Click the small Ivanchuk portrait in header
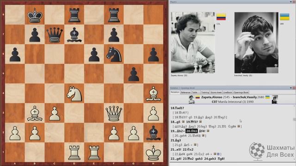The height and width of the screenshot is (166, 296). point(275,100)
